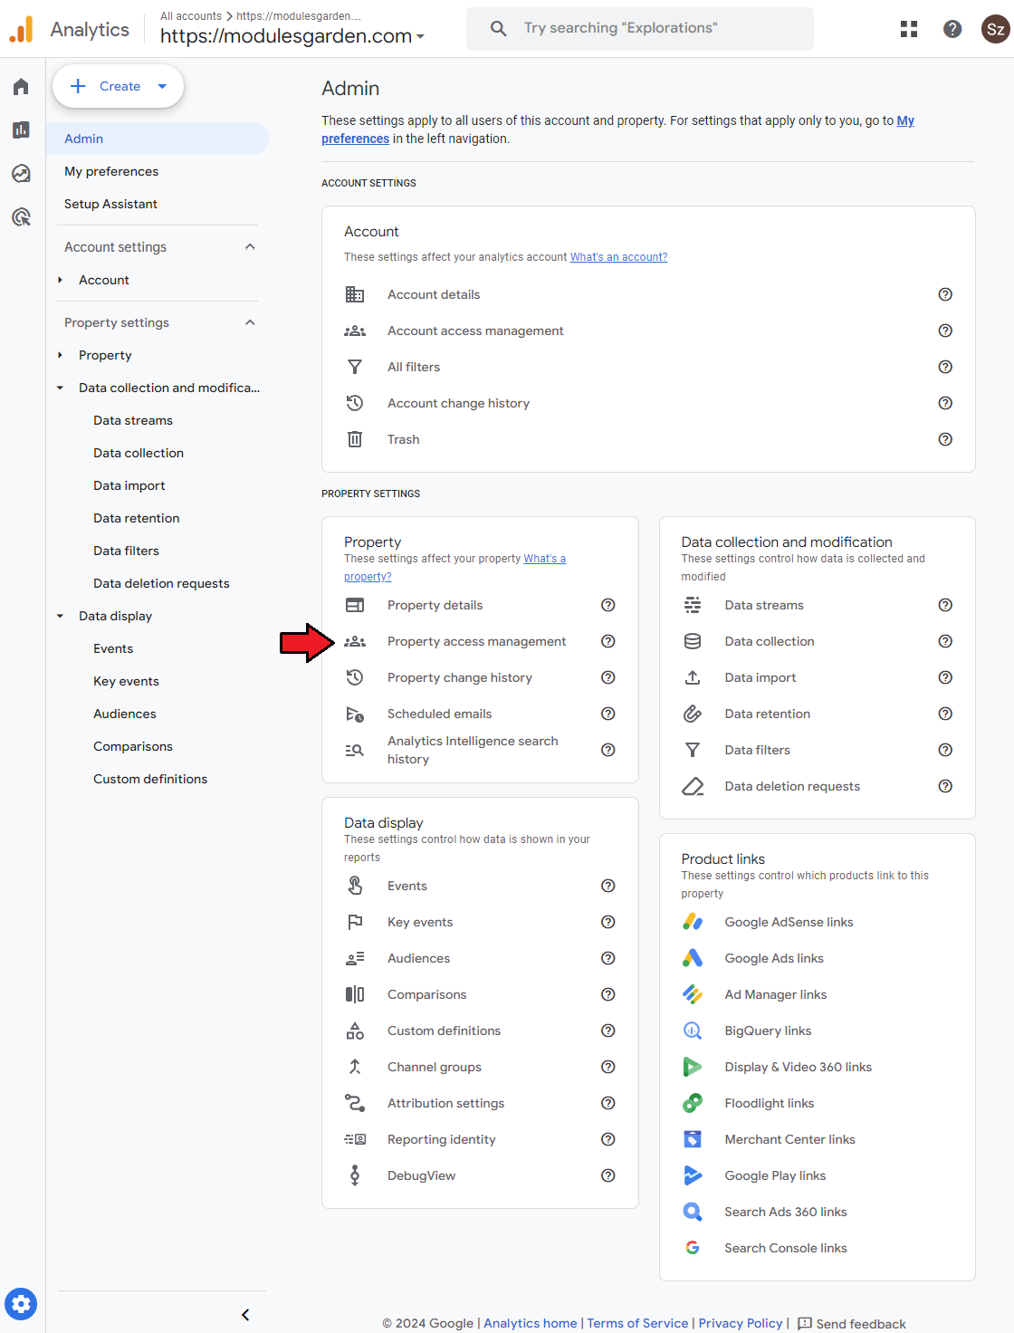
Task: Open the What's an account? link
Action: coord(618,257)
